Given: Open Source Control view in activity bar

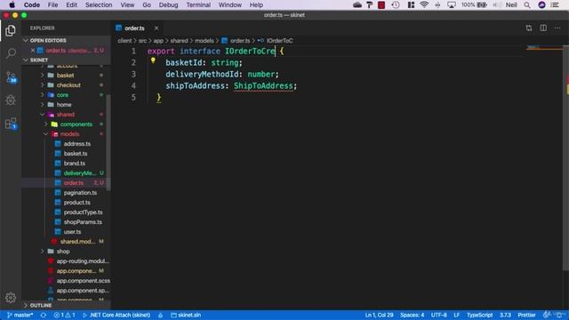Looking at the screenshot, I should 11,77.
